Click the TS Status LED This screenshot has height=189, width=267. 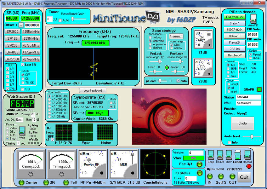click(199, 173)
